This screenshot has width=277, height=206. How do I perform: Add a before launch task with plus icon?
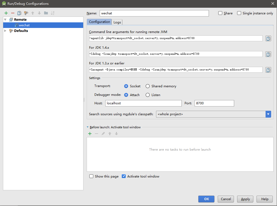point(90,134)
